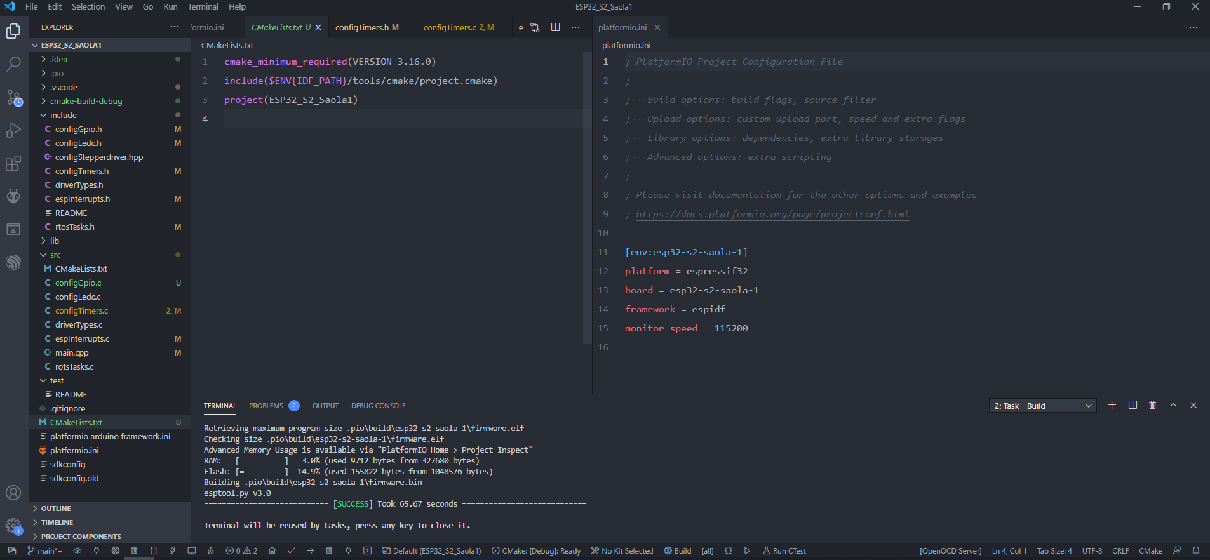Open the Terminal menu
The width and height of the screenshot is (1210, 560).
tap(203, 6)
